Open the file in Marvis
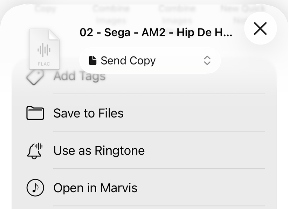Image resolution: width=289 pixels, height=209 pixels. coord(95,188)
